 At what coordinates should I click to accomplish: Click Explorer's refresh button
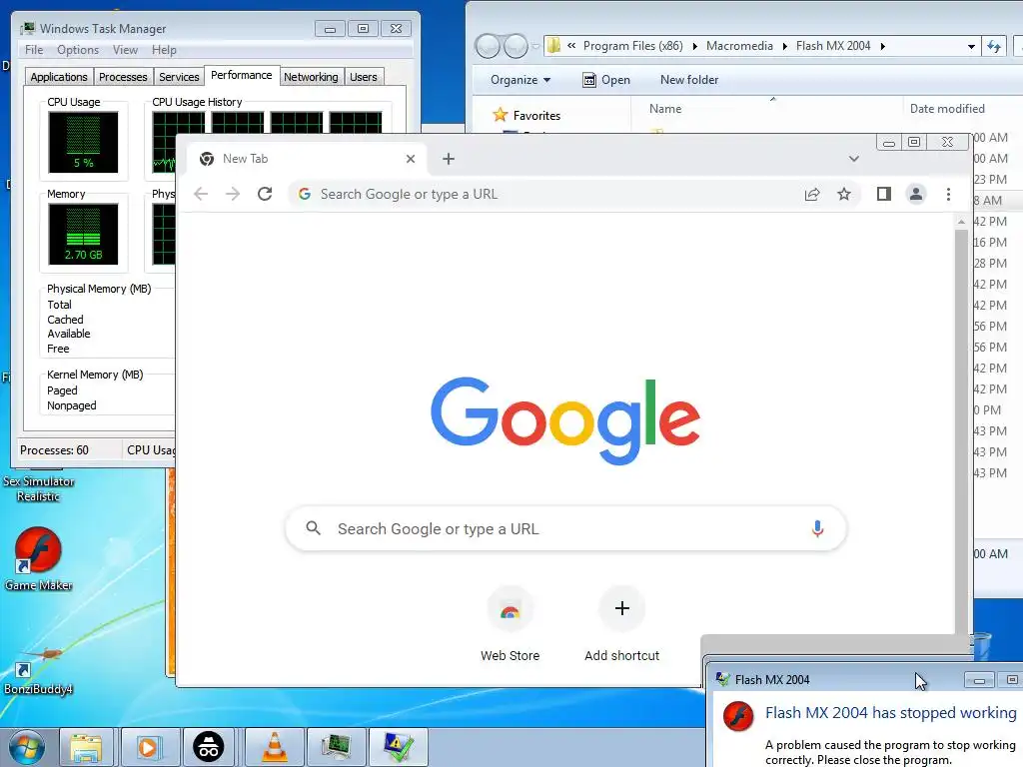click(x=994, y=46)
